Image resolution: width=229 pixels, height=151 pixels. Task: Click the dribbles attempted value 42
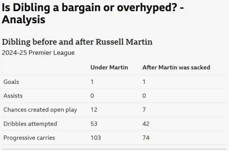click(x=146, y=124)
